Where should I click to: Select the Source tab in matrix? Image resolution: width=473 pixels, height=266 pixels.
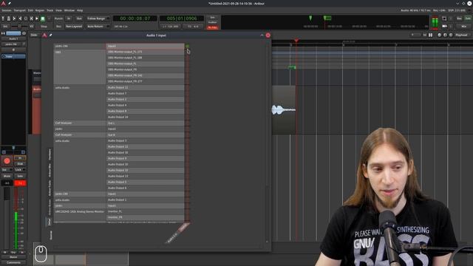51,235
